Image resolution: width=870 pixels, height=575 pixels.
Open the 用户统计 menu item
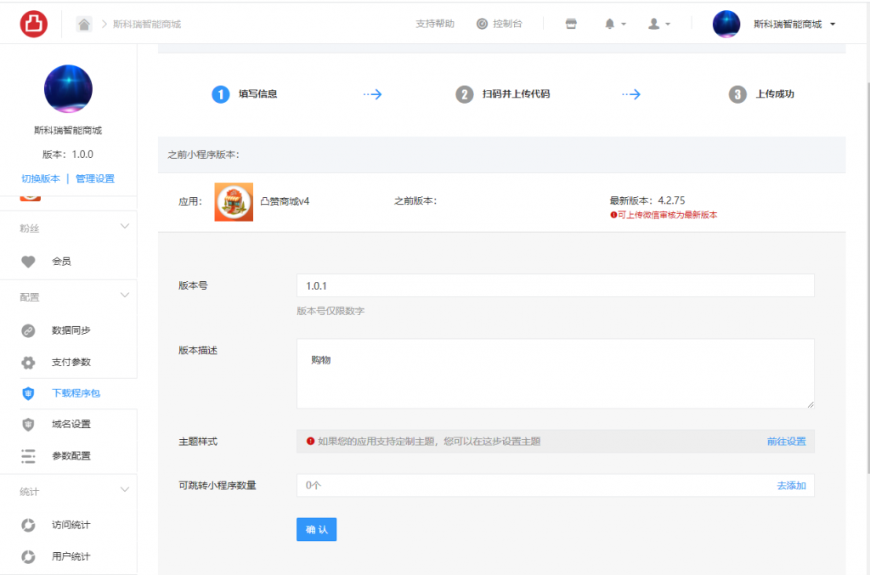coord(71,556)
